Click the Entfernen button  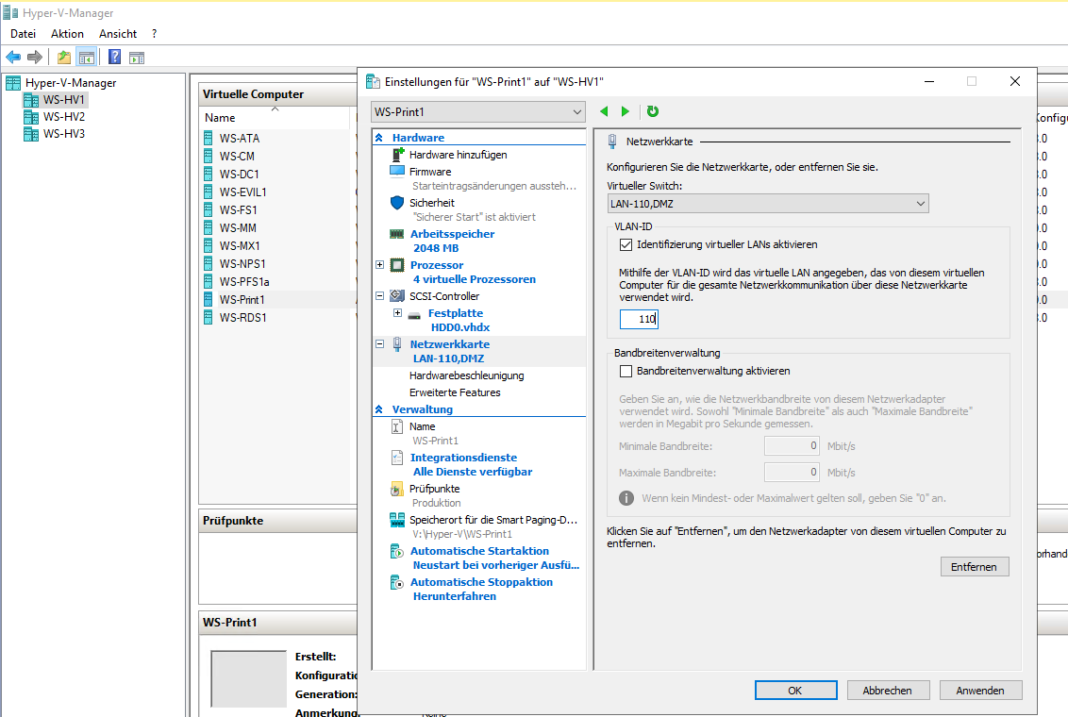click(x=975, y=566)
